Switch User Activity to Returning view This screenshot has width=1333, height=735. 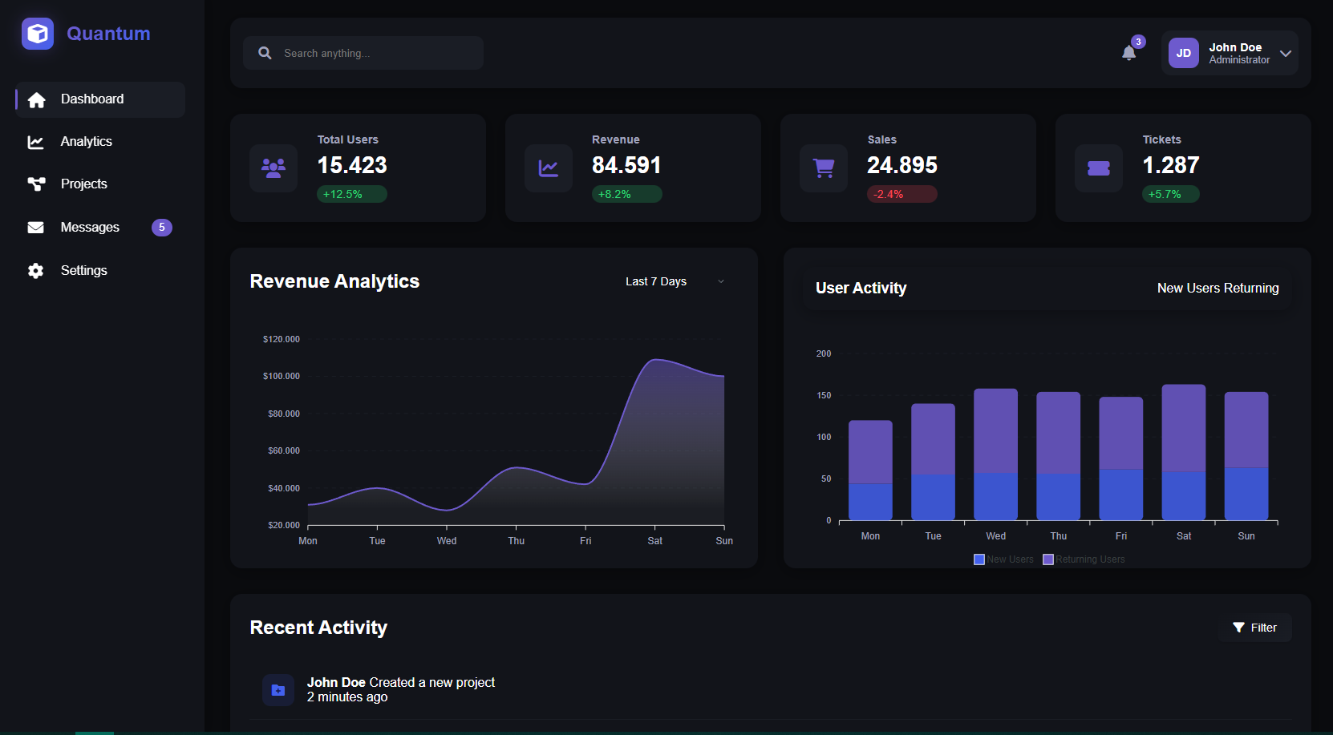[1251, 288]
